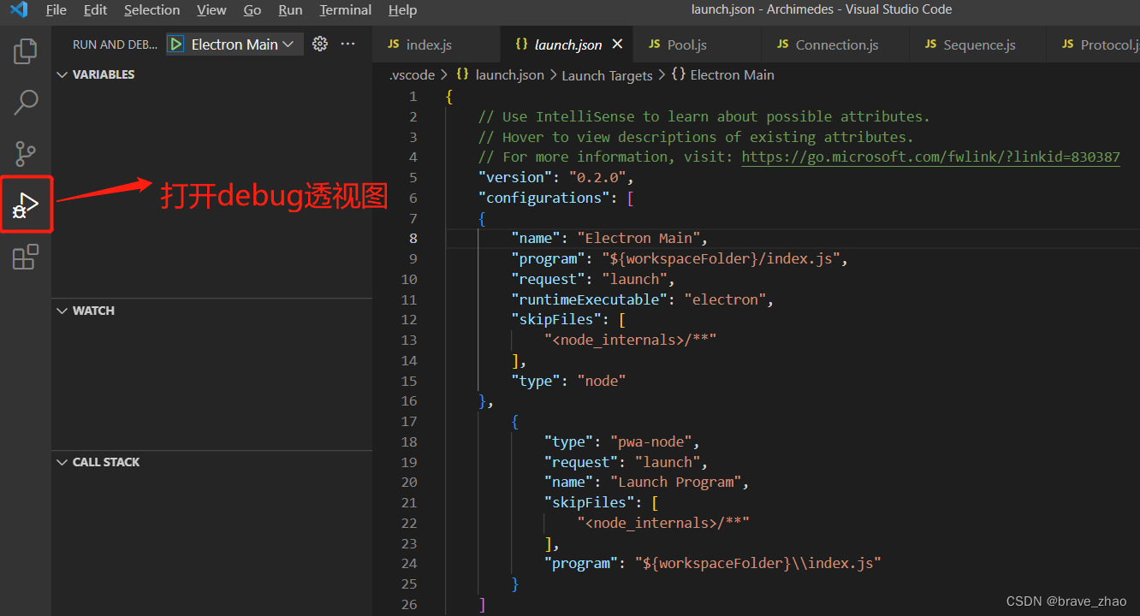Click "request": "launch" on line 10
This screenshot has height=616, width=1140.
589,280
